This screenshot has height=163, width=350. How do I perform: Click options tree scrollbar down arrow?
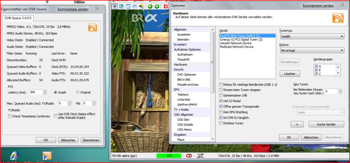click(x=213, y=139)
